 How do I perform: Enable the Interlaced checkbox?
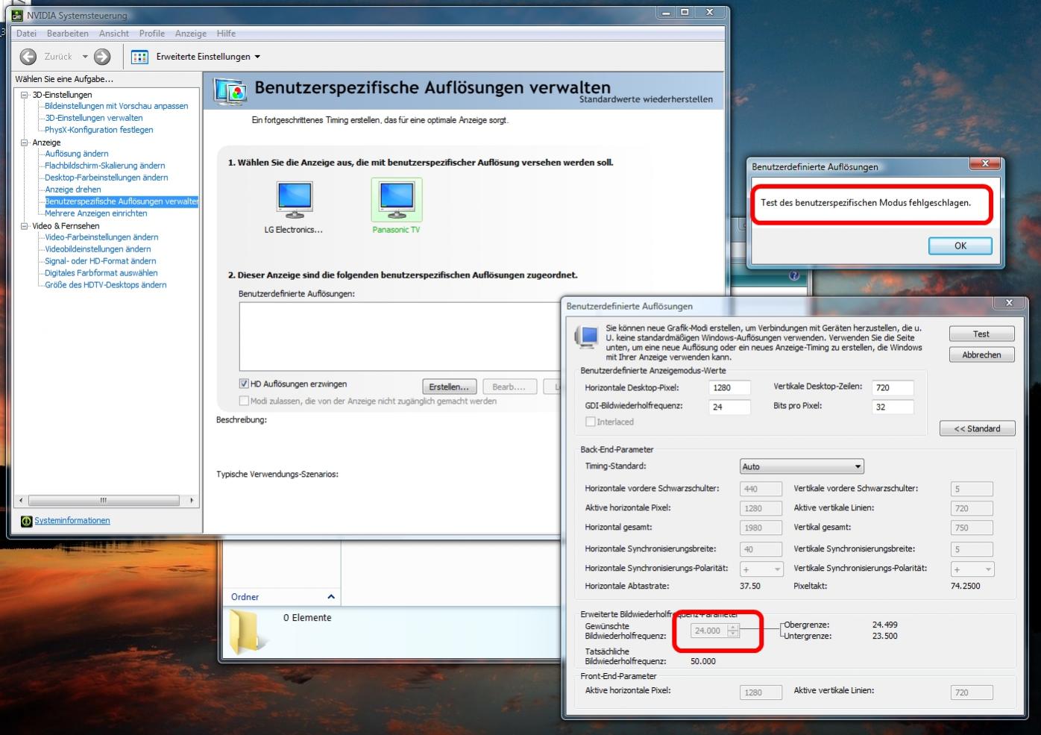[x=591, y=422]
